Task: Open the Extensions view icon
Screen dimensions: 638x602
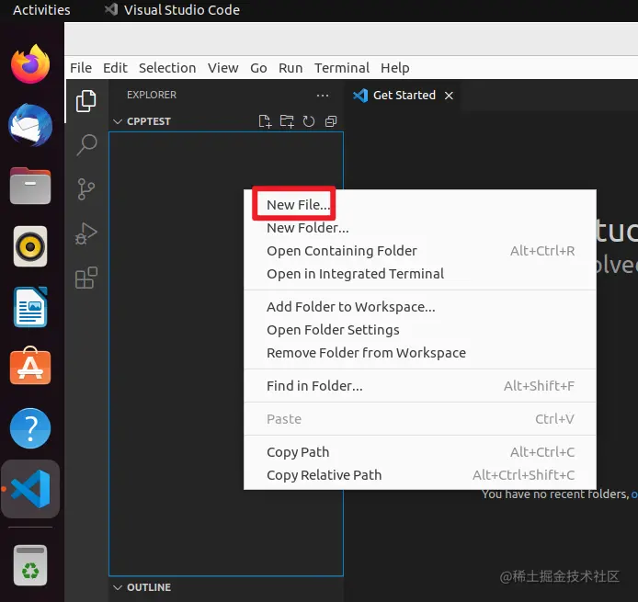Action: coord(86,278)
